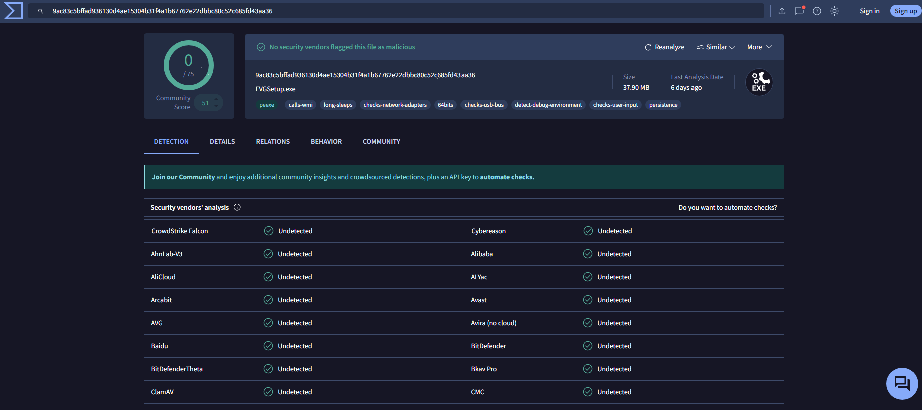922x410 pixels.
Task: Click the file hash in the summary card
Action: (x=365, y=75)
